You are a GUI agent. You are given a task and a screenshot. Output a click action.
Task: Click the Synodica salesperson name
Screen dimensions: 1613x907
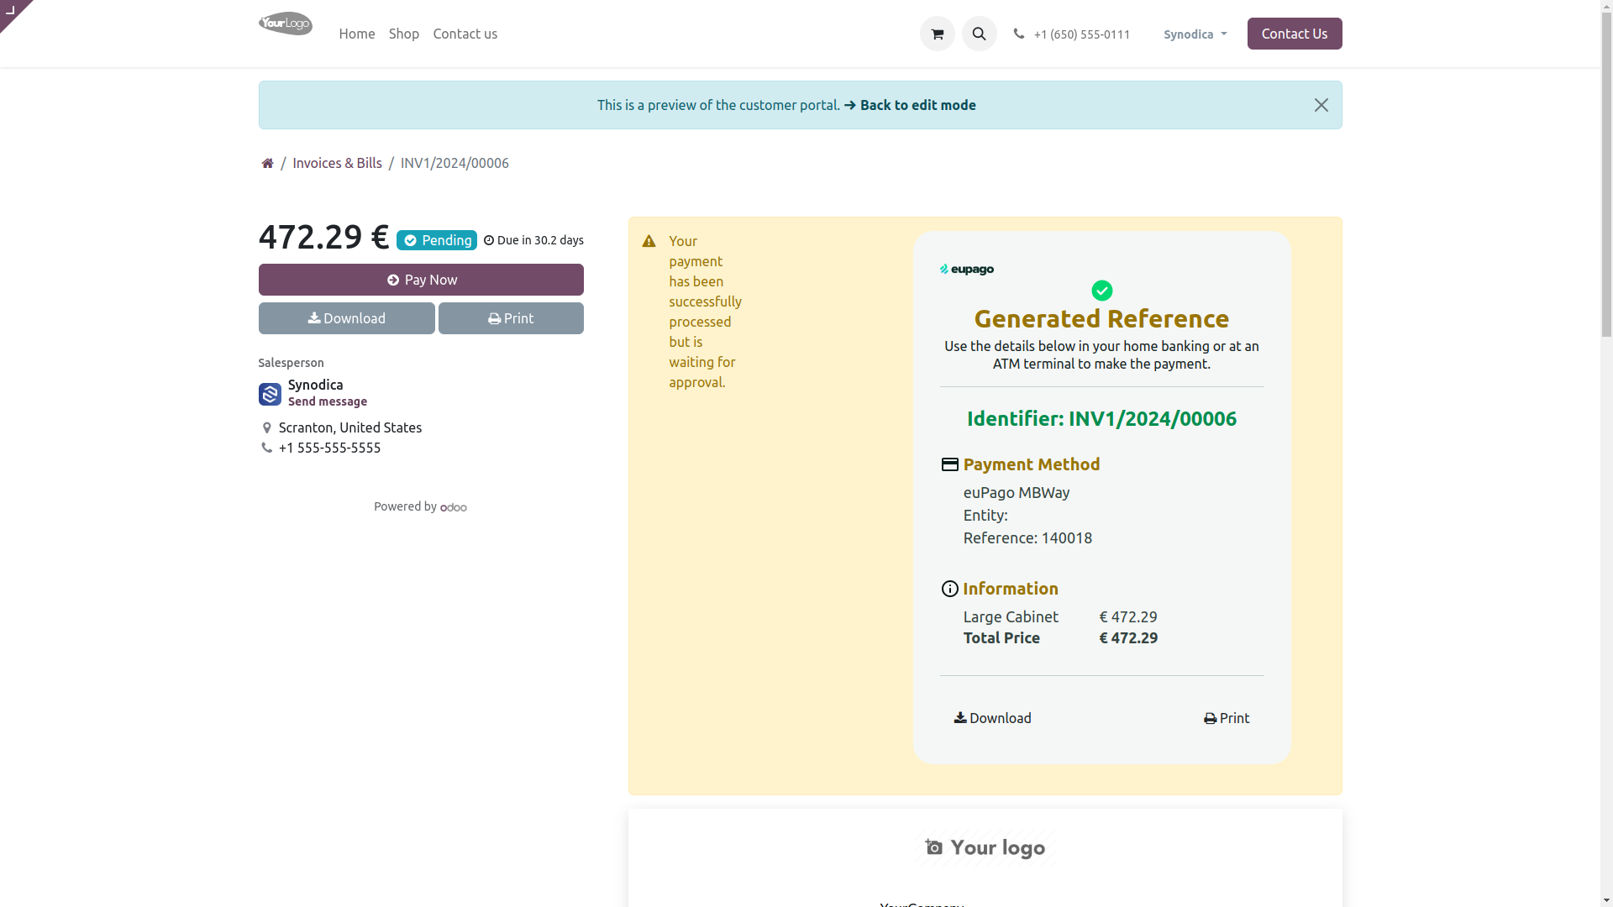tap(315, 385)
